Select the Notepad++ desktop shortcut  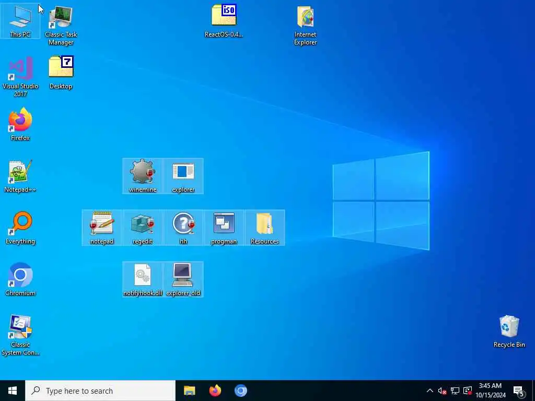[x=20, y=176]
